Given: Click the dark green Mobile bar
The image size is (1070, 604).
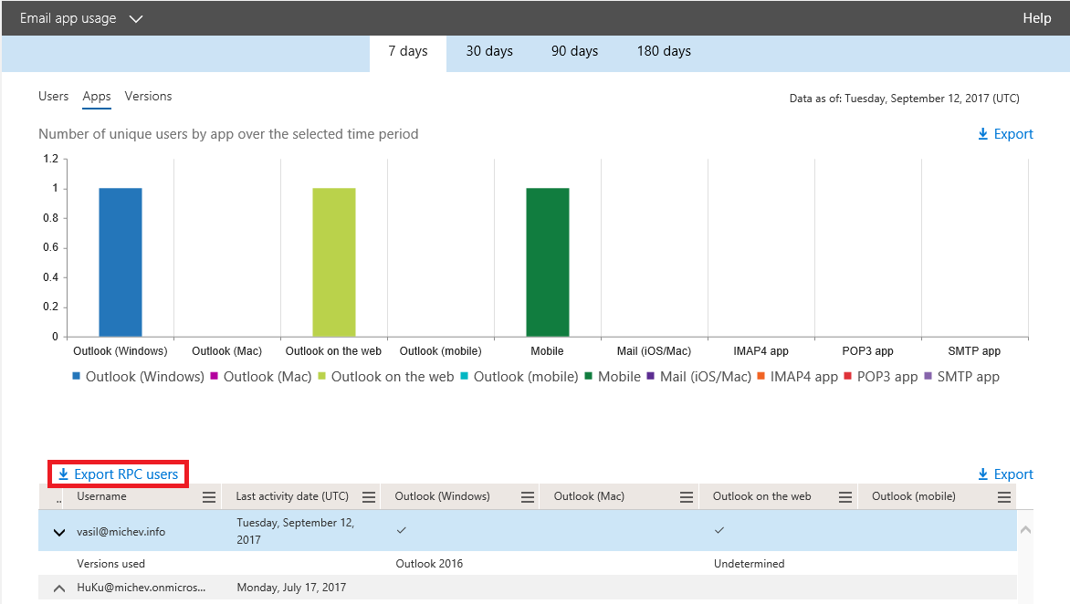Looking at the screenshot, I should click(548, 263).
